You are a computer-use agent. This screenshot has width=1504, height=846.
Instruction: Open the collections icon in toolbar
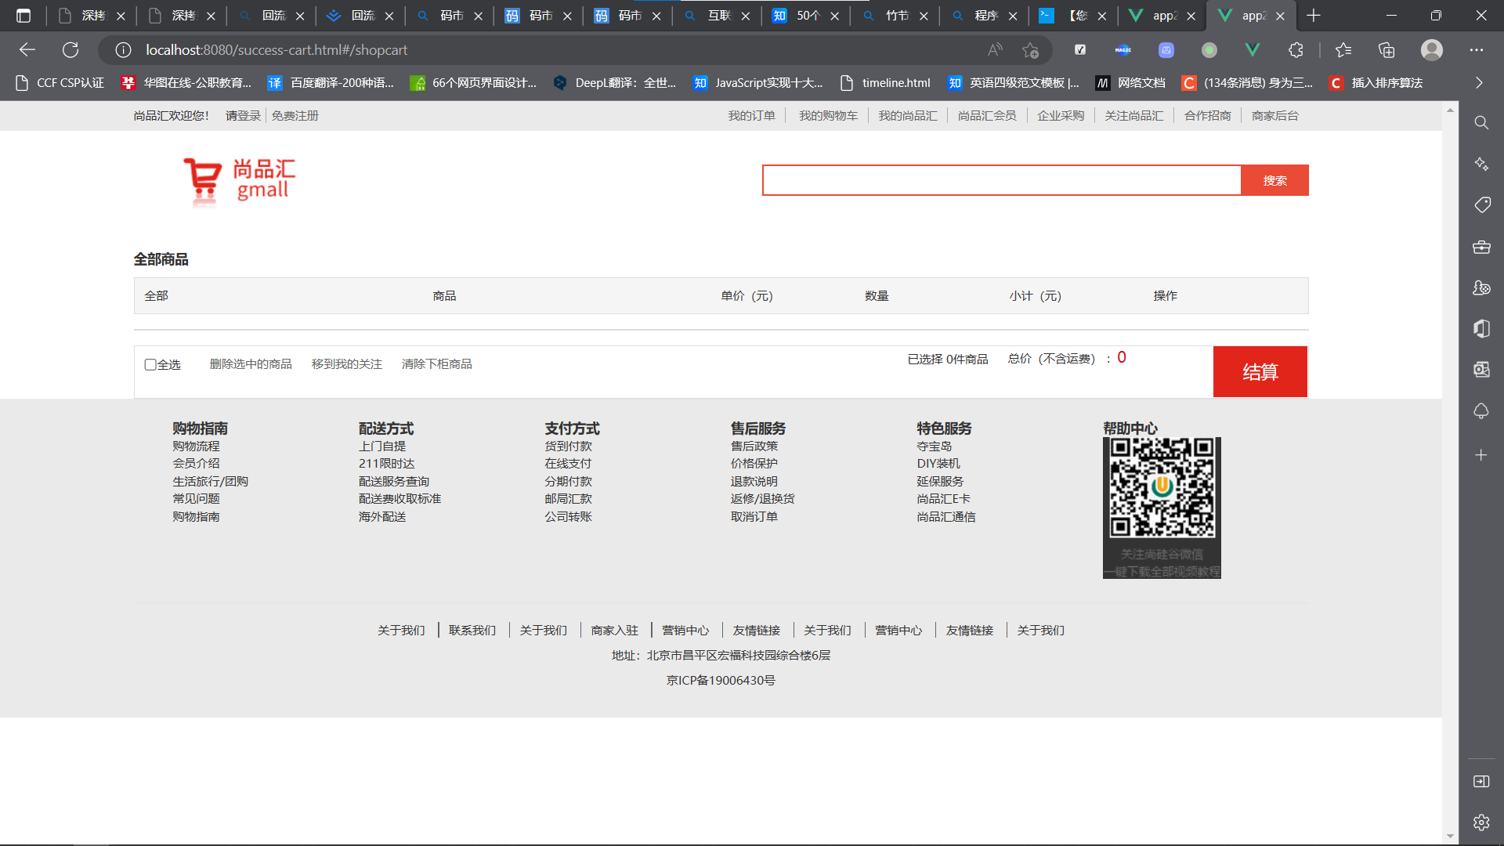click(1386, 50)
